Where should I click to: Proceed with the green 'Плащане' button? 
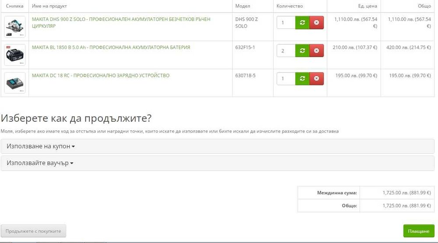coord(419,231)
